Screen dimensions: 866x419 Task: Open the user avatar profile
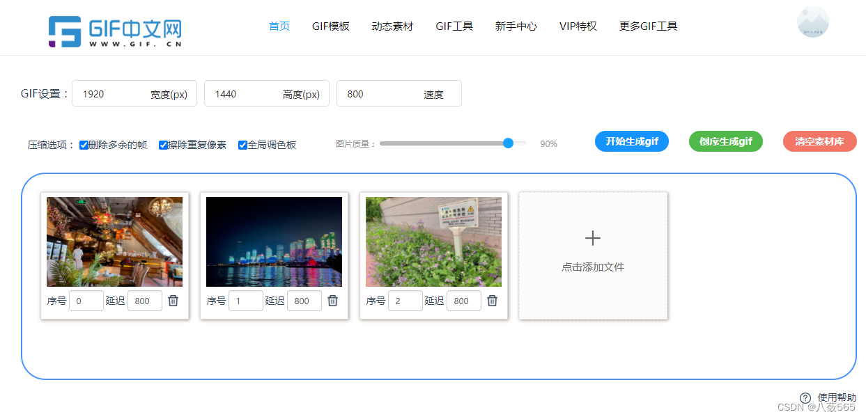[812, 22]
